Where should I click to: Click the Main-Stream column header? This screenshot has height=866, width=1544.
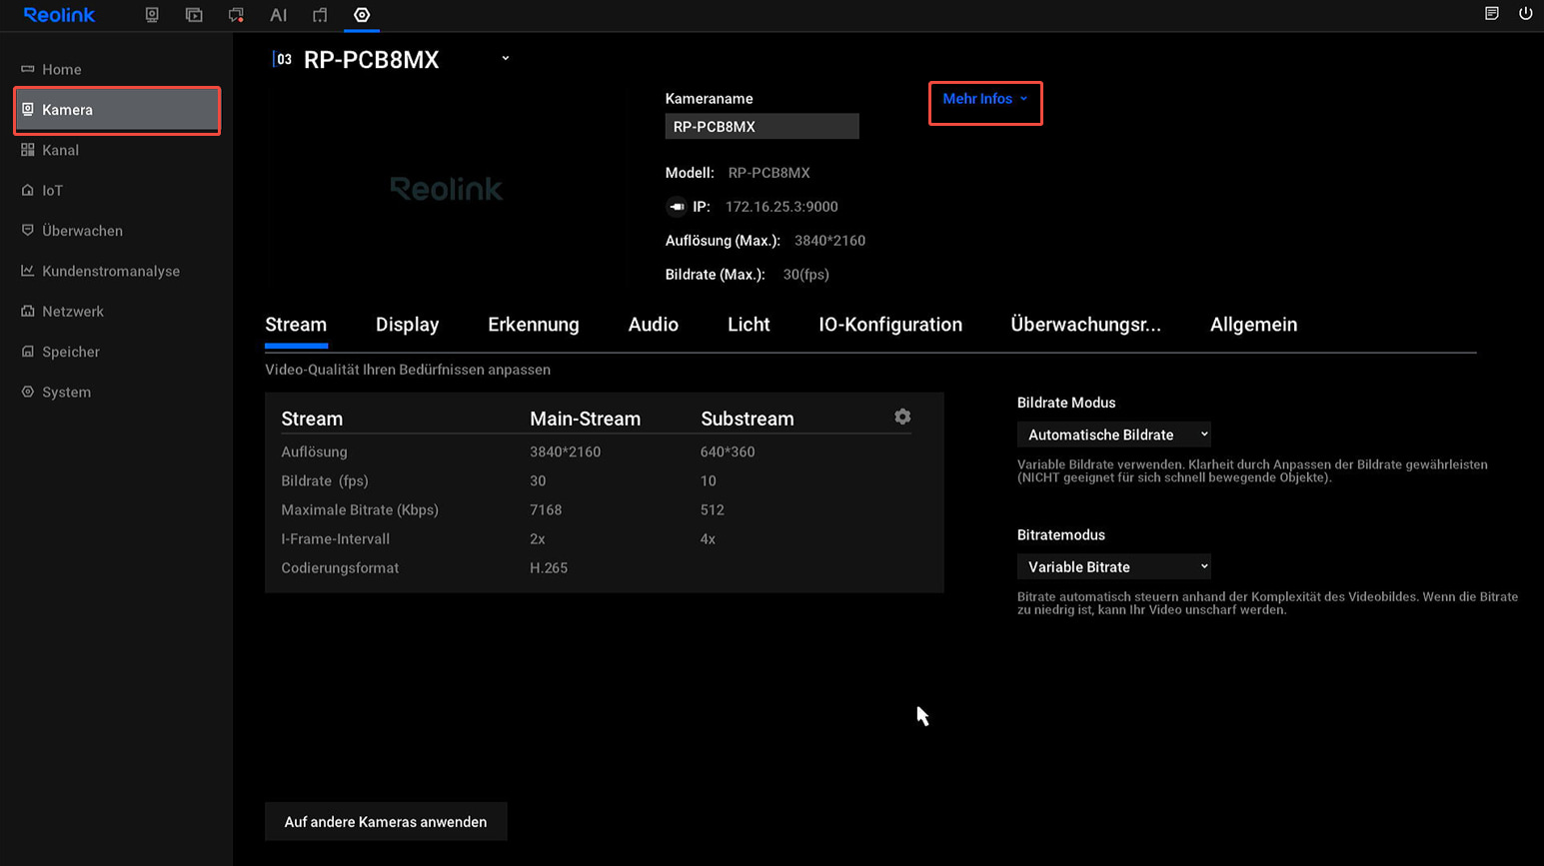[585, 419]
